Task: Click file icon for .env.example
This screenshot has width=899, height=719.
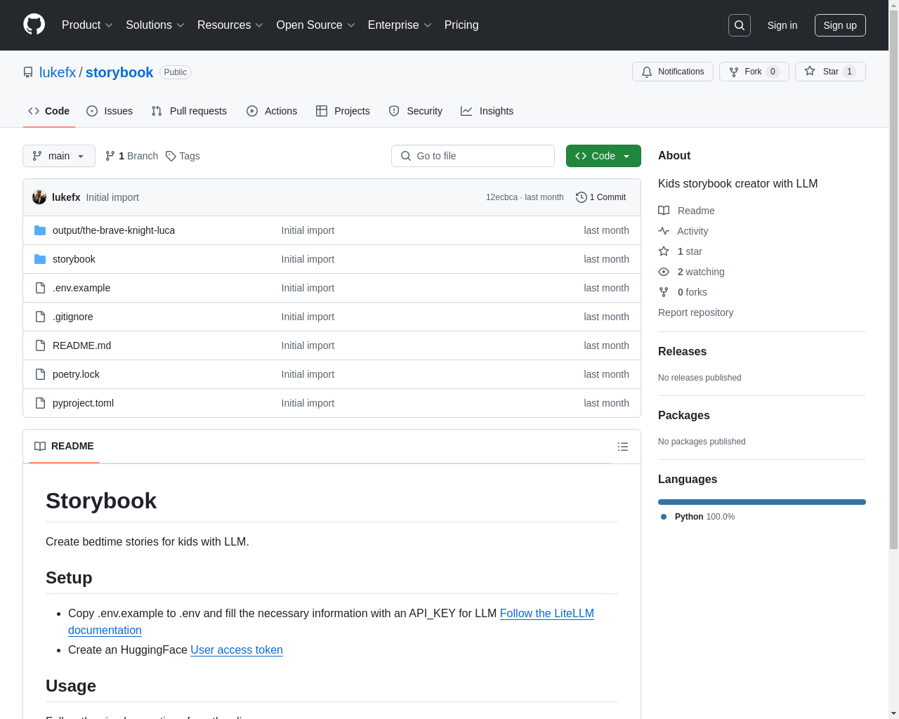Action: [40, 288]
